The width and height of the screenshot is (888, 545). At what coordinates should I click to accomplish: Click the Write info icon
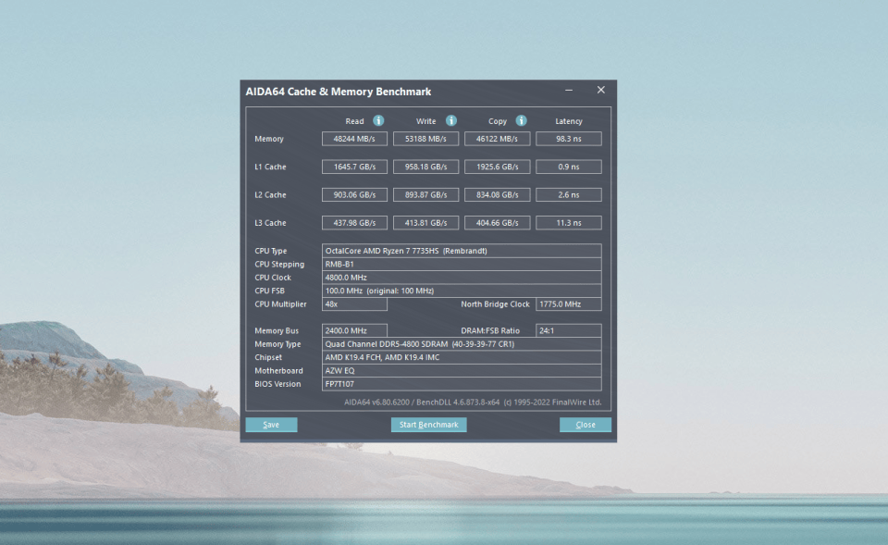point(451,121)
